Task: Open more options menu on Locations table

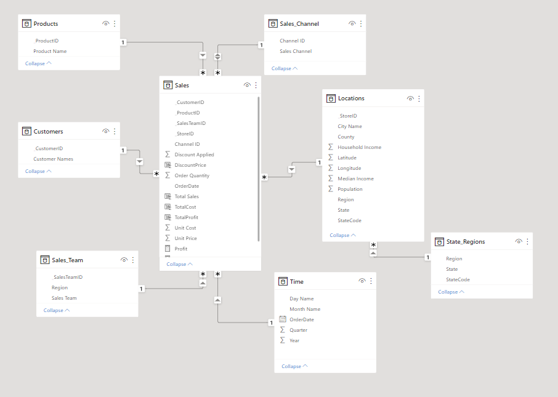Action: pos(419,98)
